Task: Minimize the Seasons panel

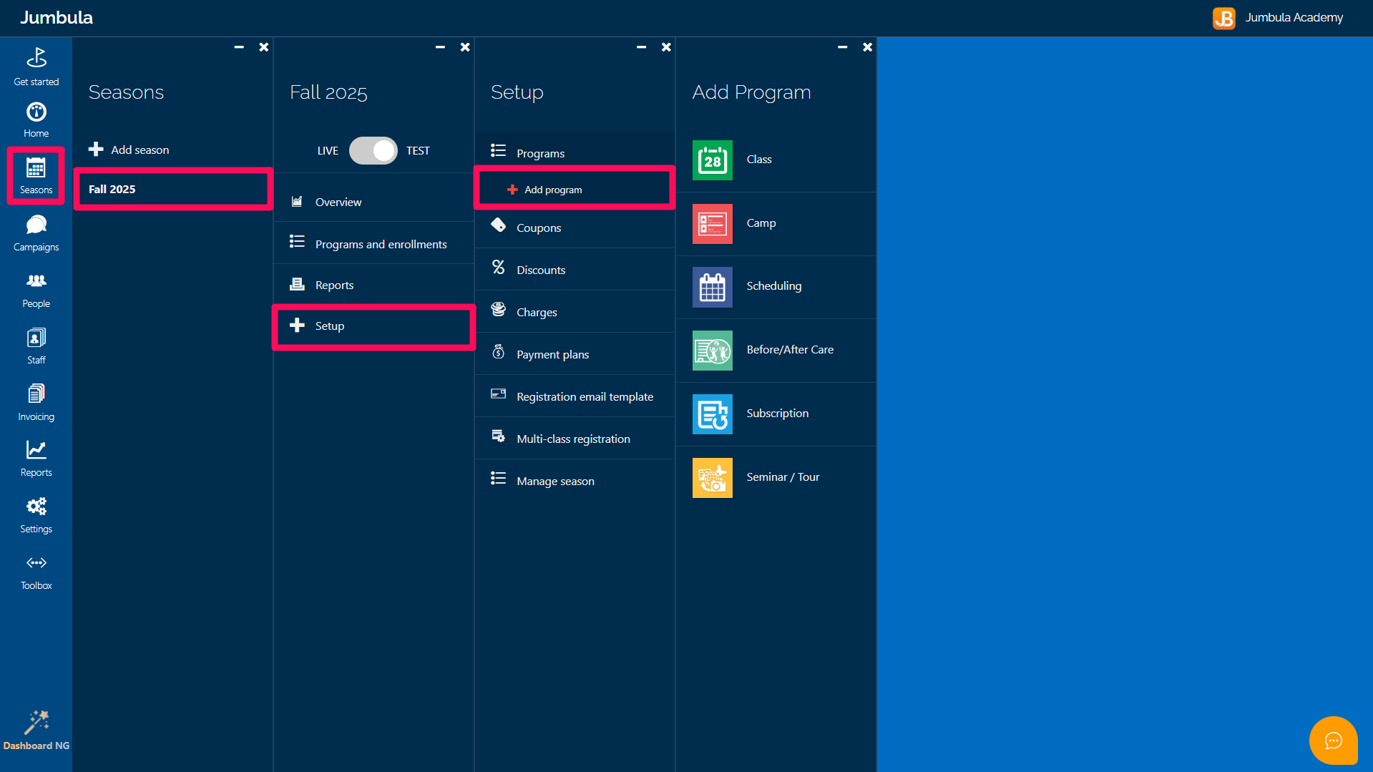Action: click(x=239, y=47)
